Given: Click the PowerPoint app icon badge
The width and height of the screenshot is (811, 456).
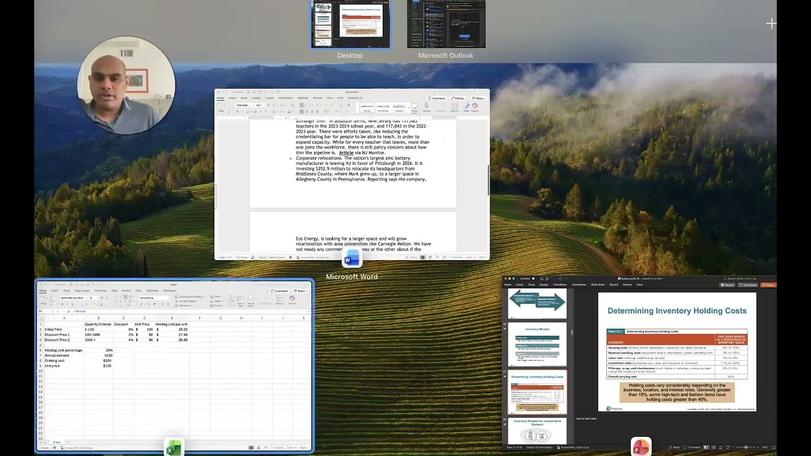Looking at the screenshot, I should coord(641,446).
